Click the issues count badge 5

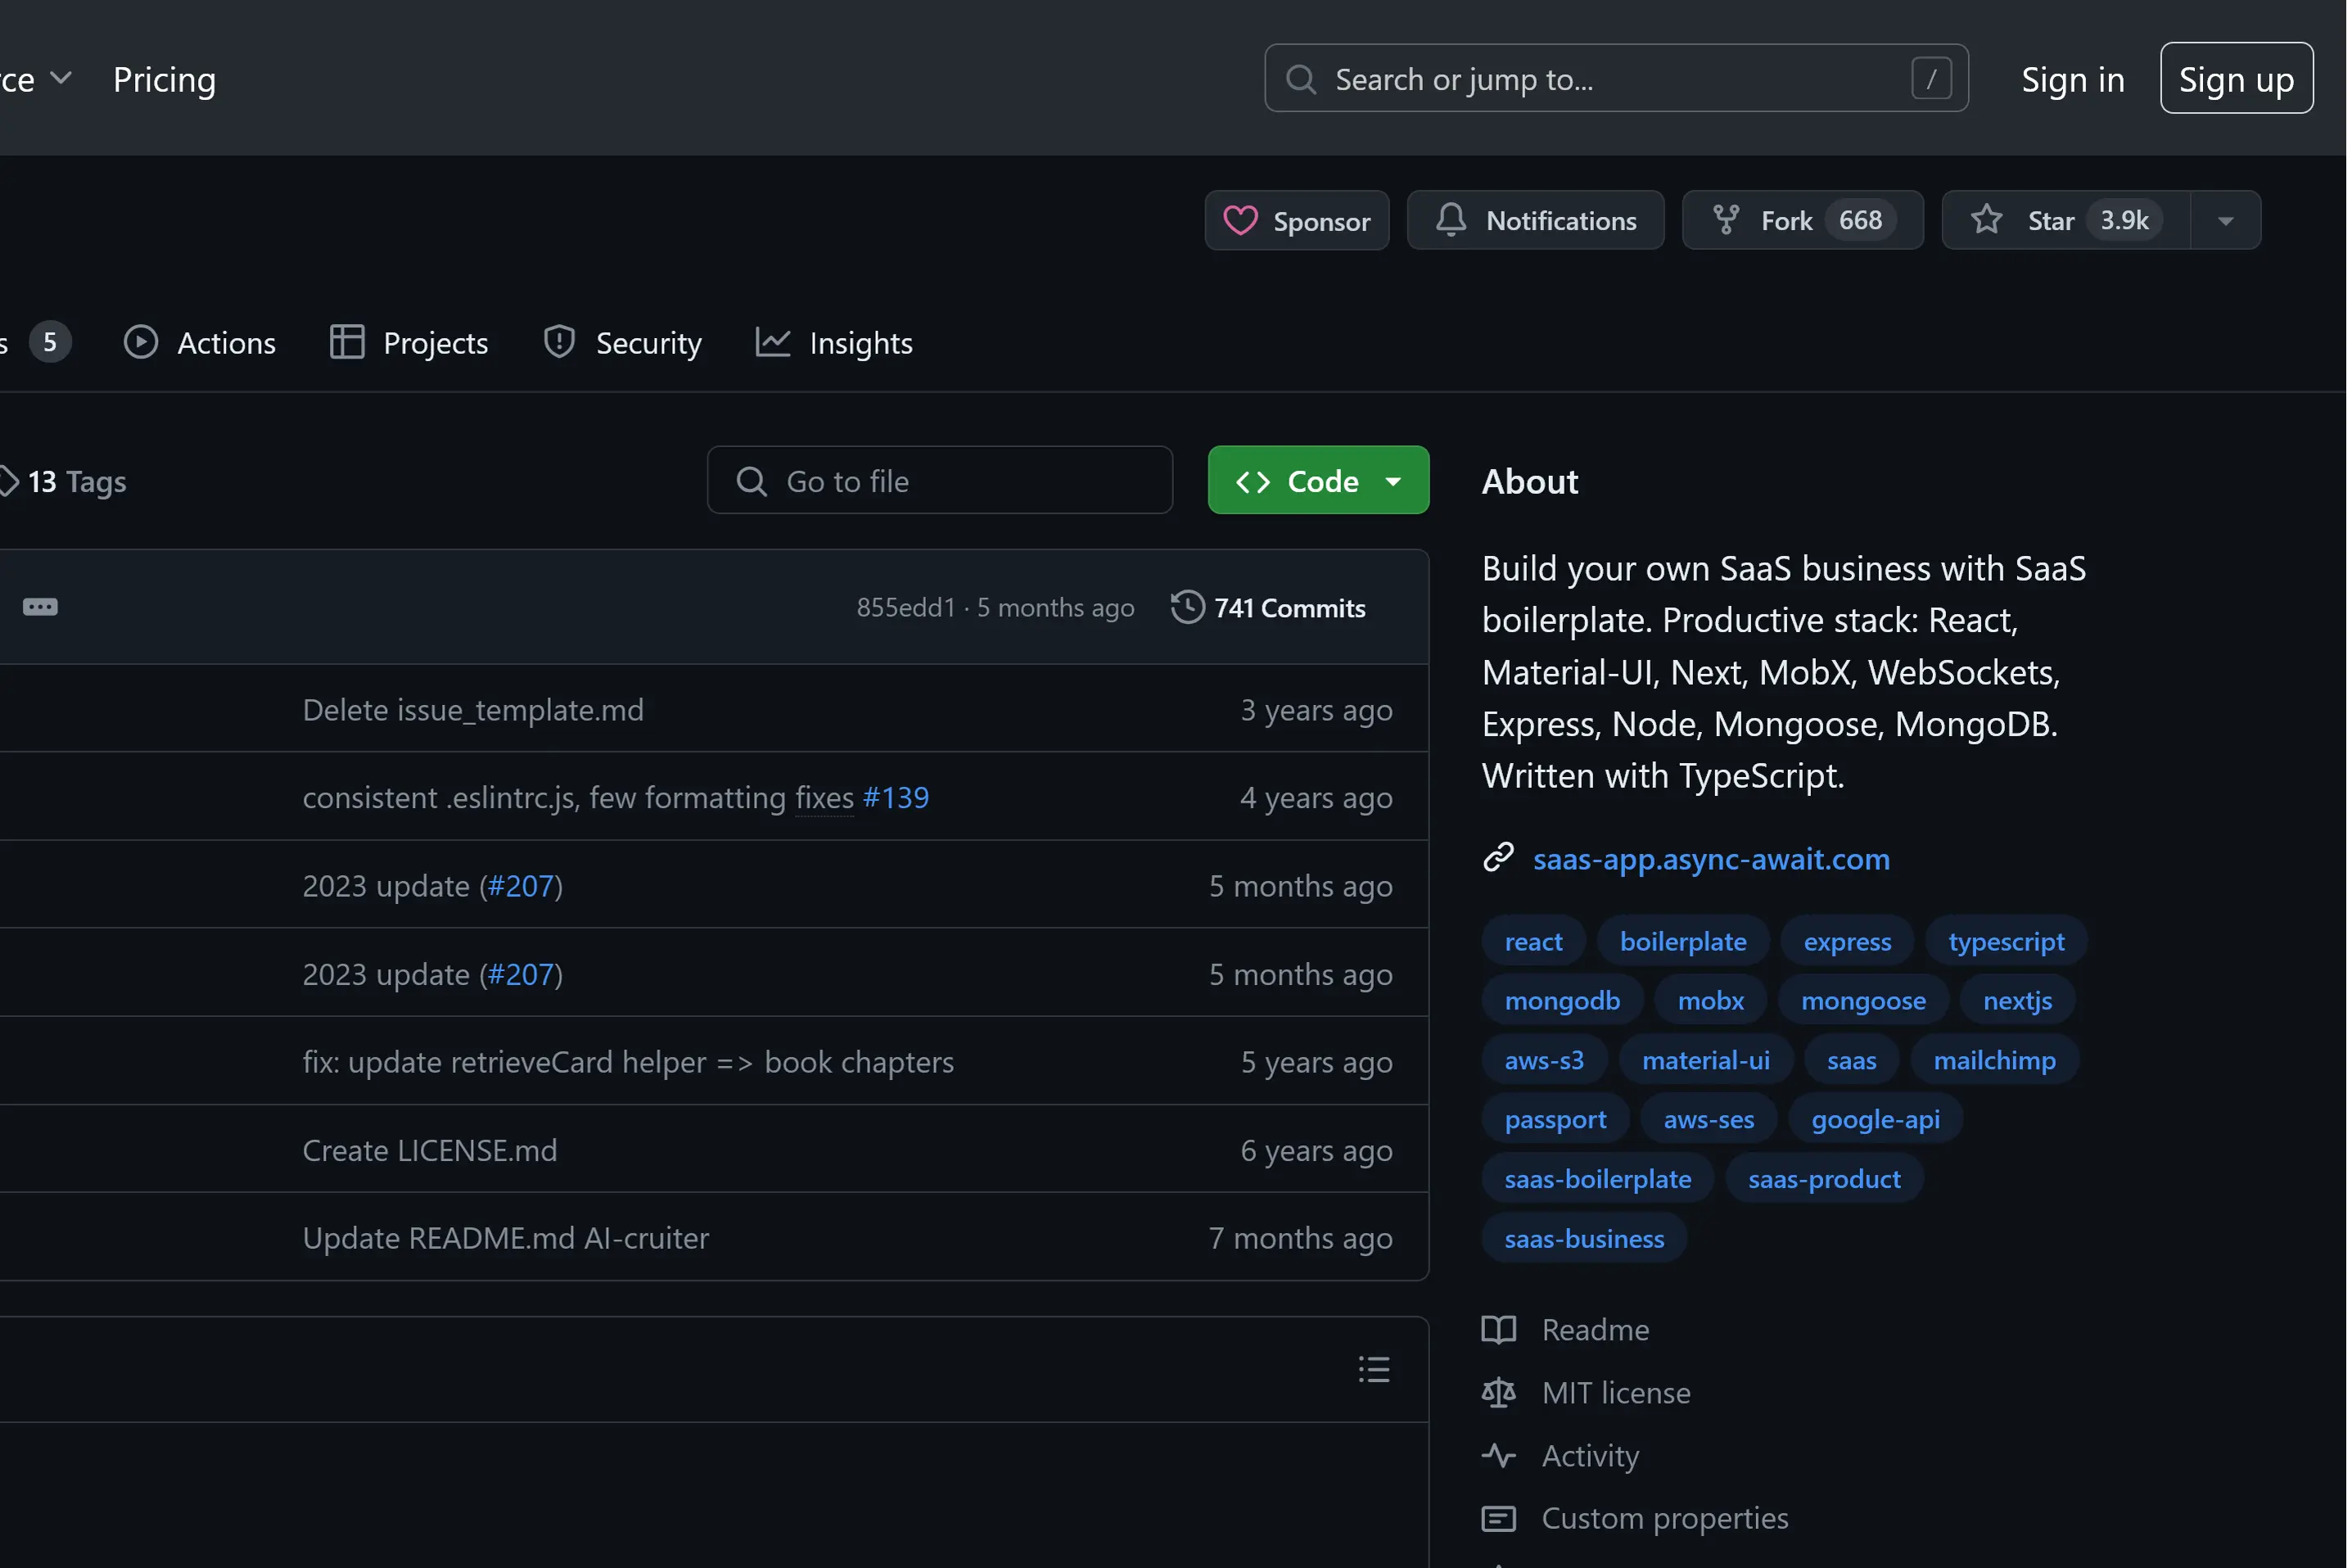pyautogui.click(x=50, y=342)
